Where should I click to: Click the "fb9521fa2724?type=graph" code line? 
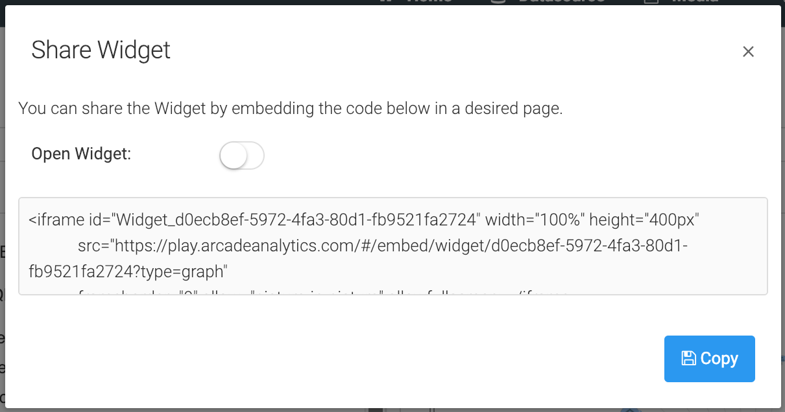click(x=127, y=271)
